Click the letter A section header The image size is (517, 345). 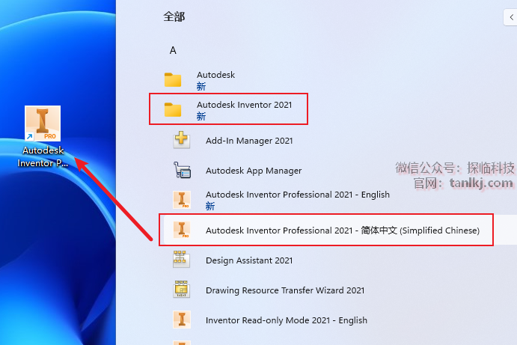tap(173, 50)
